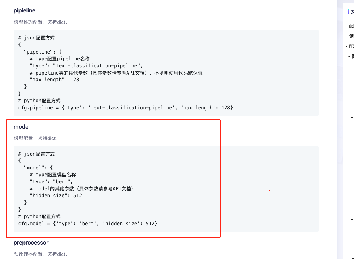
Task: Click the "preprocessor" section heading
Action: tap(31, 243)
